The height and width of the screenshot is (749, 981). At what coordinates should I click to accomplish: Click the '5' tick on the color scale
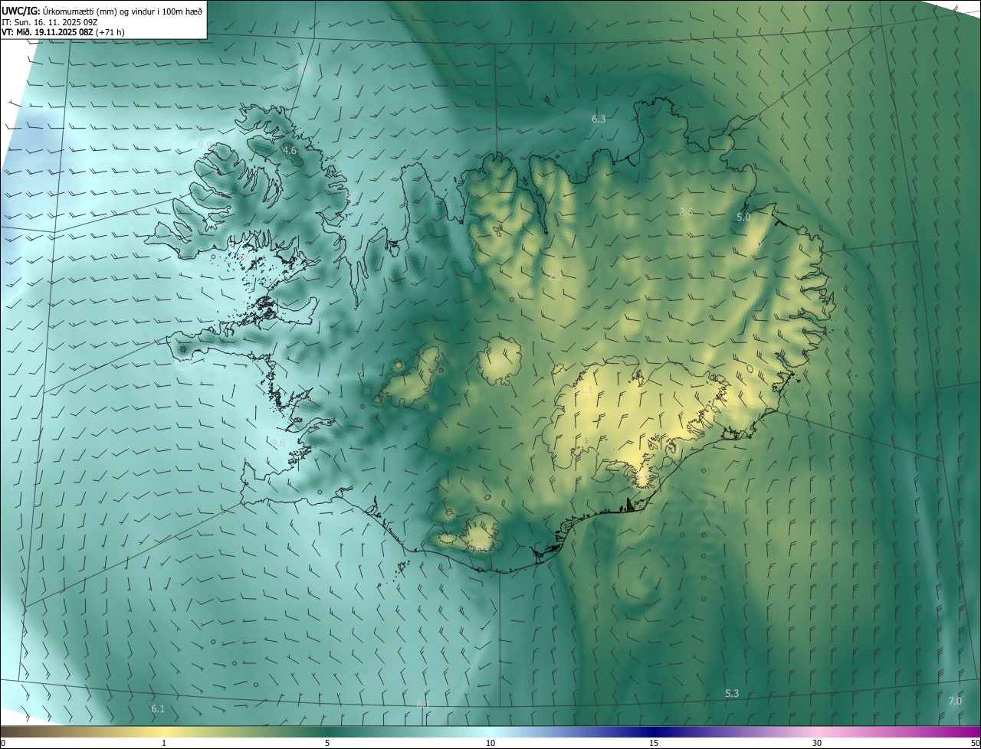(x=327, y=743)
